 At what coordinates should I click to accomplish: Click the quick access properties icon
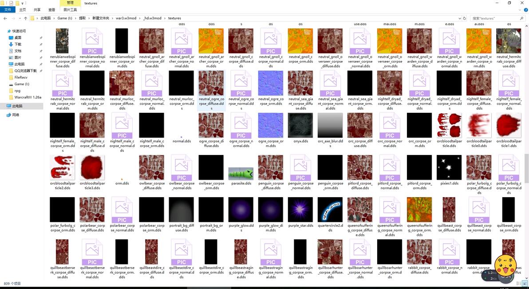pos(11,3)
